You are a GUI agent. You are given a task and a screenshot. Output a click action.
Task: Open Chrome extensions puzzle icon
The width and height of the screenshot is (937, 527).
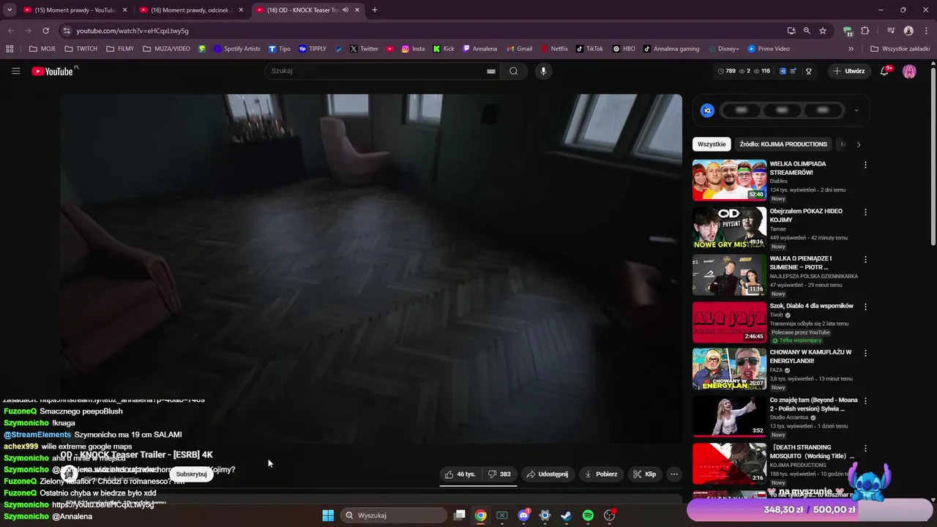(865, 31)
